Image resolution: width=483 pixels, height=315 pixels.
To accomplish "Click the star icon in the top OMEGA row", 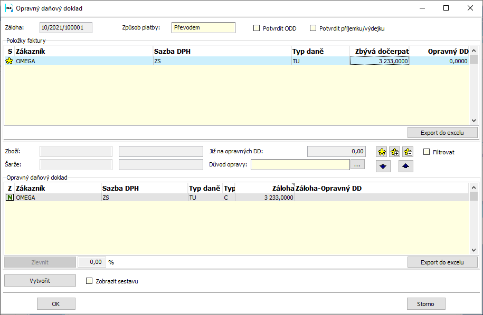I will coord(10,61).
